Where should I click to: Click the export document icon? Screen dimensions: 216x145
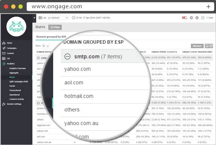click(207, 46)
